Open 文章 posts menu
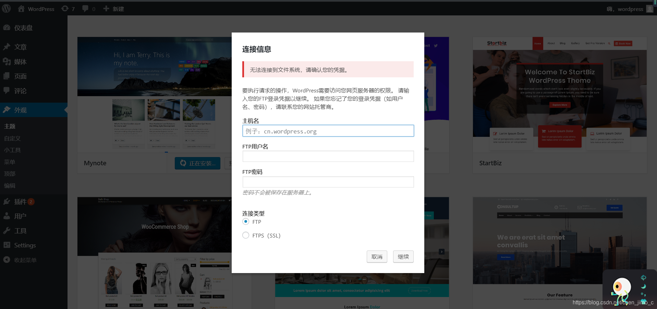The height and width of the screenshot is (309, 657). [x=34, y=47]
